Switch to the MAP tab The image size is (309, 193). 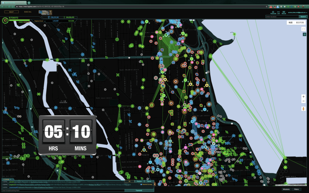tap(11, 12)
